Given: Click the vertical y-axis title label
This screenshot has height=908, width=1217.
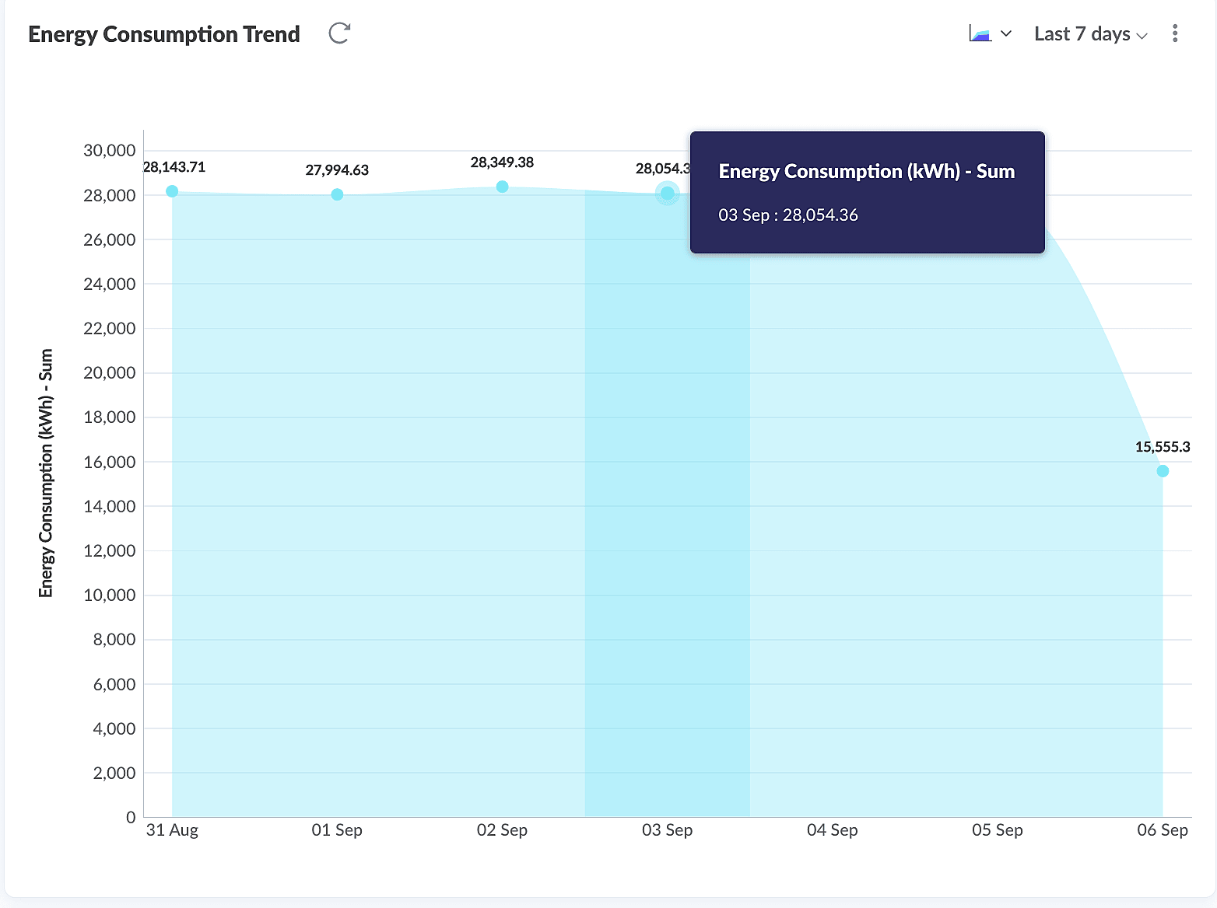Looking at the screenshot, I should pyautogui.click(x=46, y=473).
